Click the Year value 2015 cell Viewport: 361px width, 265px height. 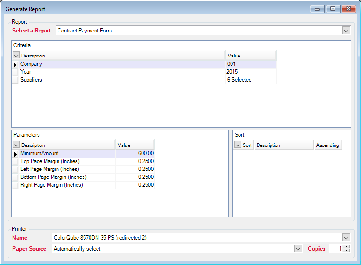(x=251, y=72)
